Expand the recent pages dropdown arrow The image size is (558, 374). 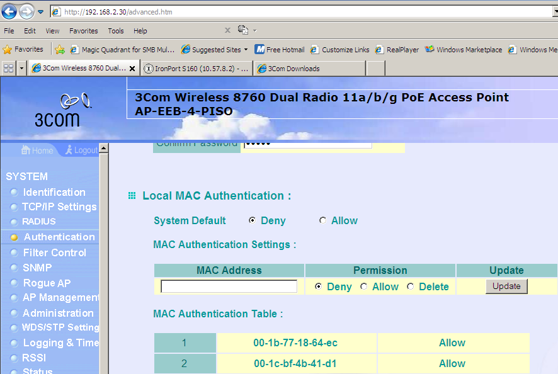coord(41,12)
